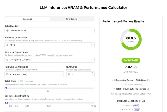Switch to the Fine-tuning tab

72,19
